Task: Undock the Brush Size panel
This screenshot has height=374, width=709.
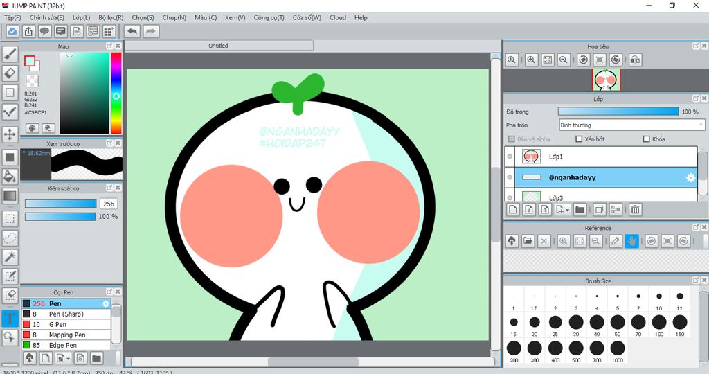Action: click(x=696, y=280)
